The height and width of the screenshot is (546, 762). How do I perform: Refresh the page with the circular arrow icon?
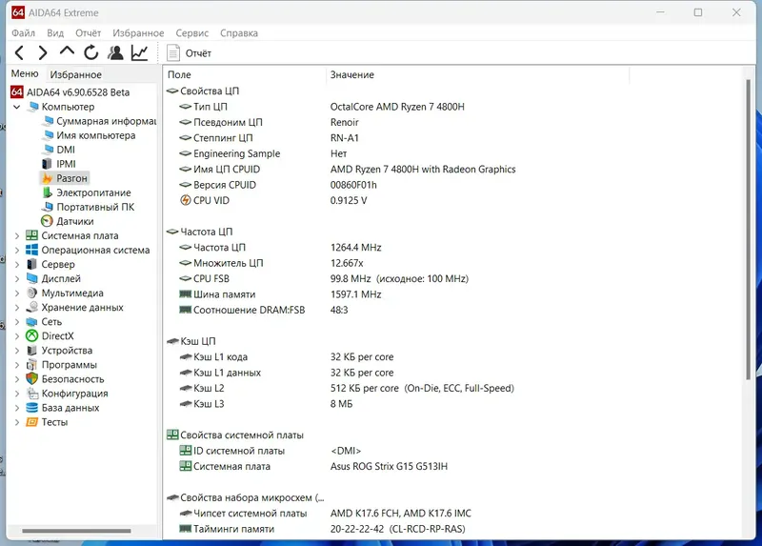coord(90,52)
